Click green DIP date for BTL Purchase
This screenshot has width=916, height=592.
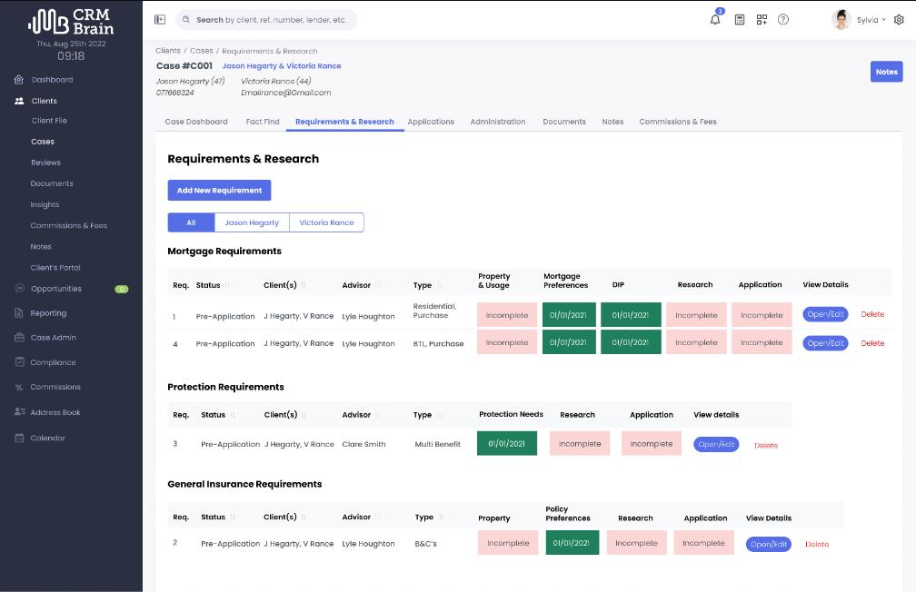(x=631, y=342)
